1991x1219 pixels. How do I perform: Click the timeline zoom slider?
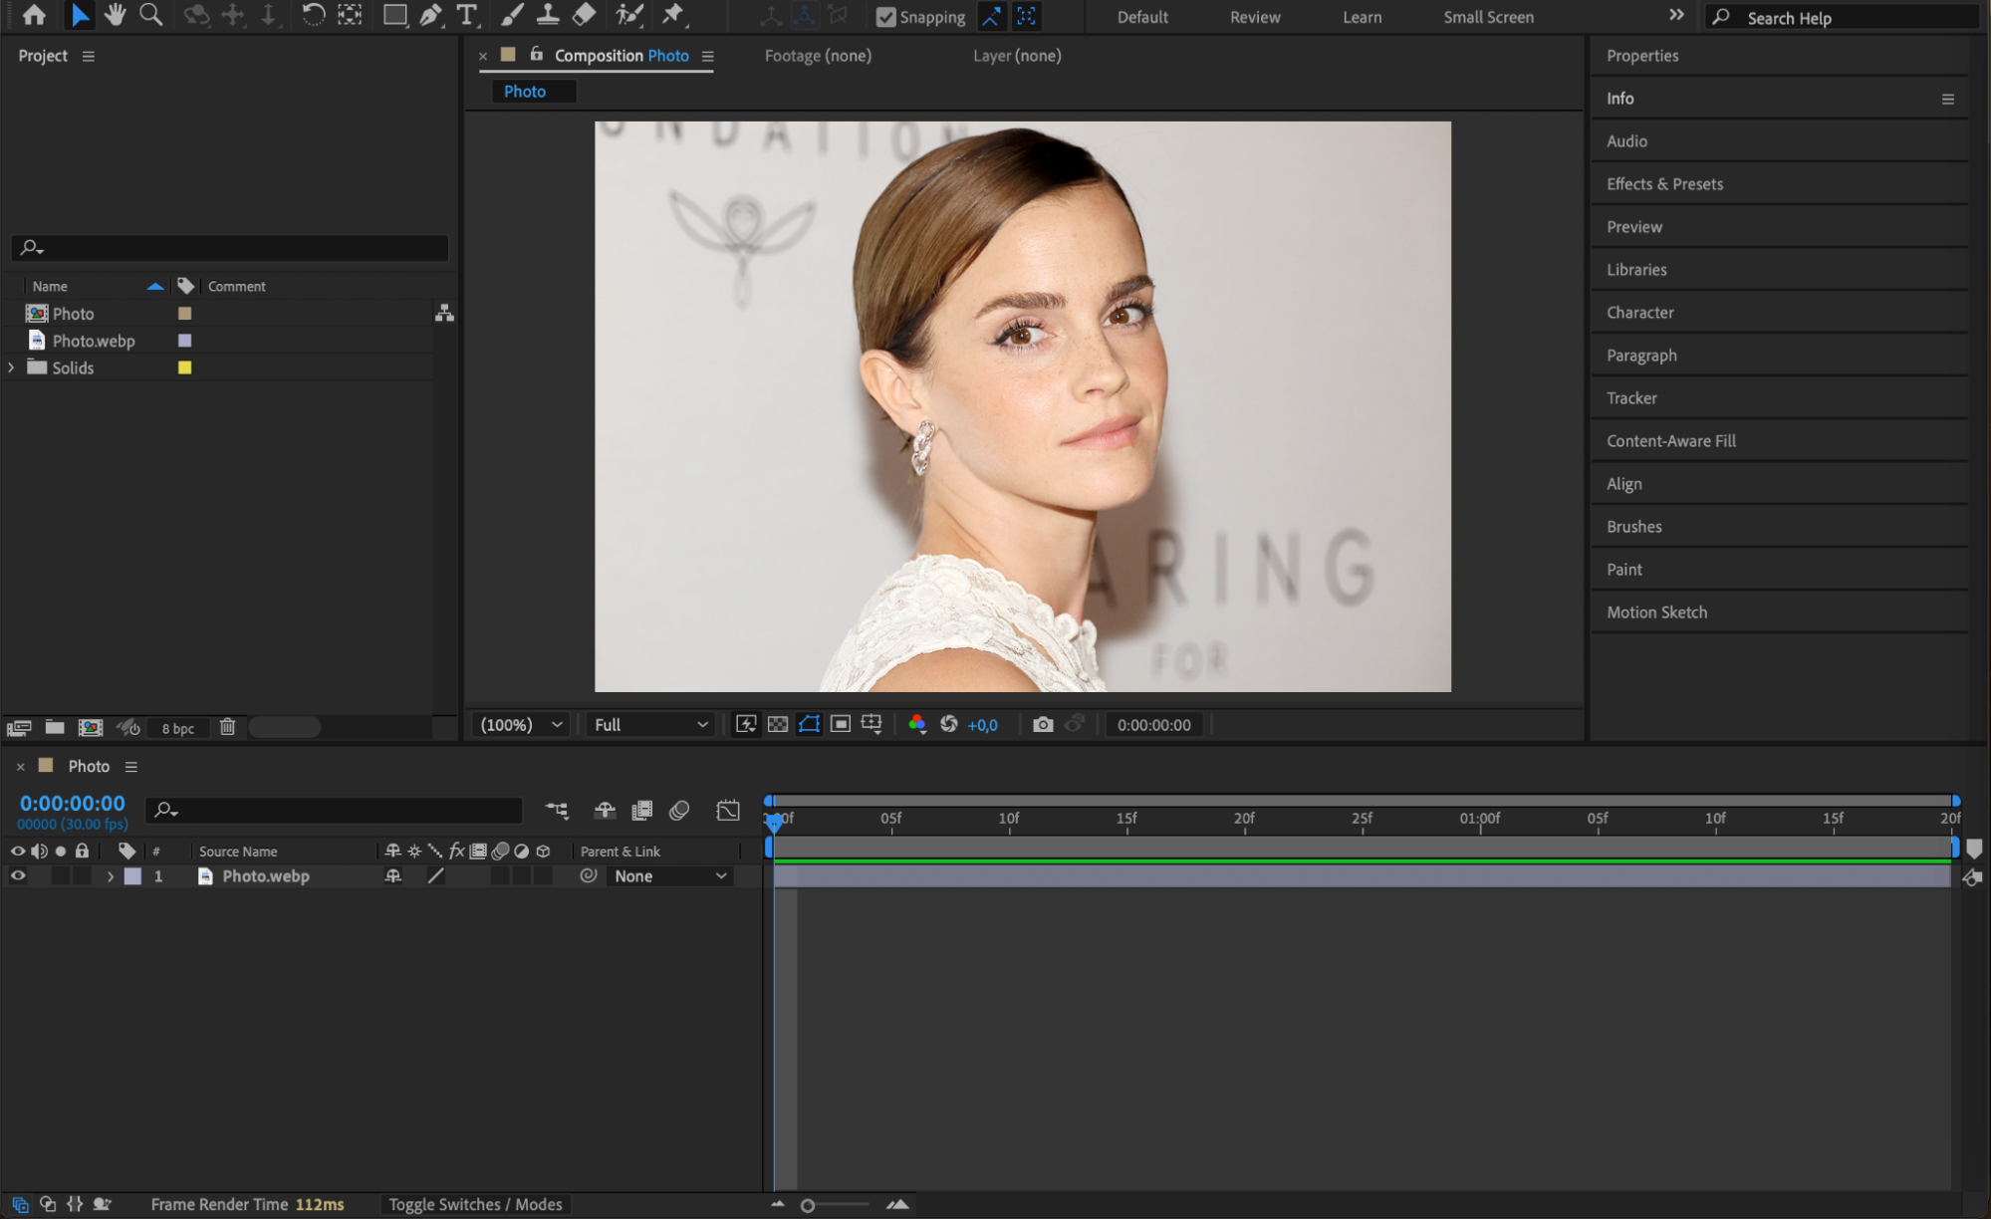(x=808, y=1205)
